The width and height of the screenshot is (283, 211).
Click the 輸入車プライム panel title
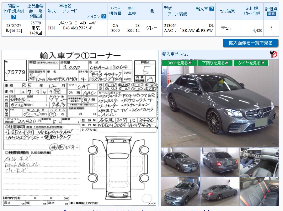point(175,54)
